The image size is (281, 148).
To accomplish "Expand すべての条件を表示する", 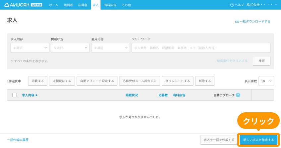I will (29, 61).
